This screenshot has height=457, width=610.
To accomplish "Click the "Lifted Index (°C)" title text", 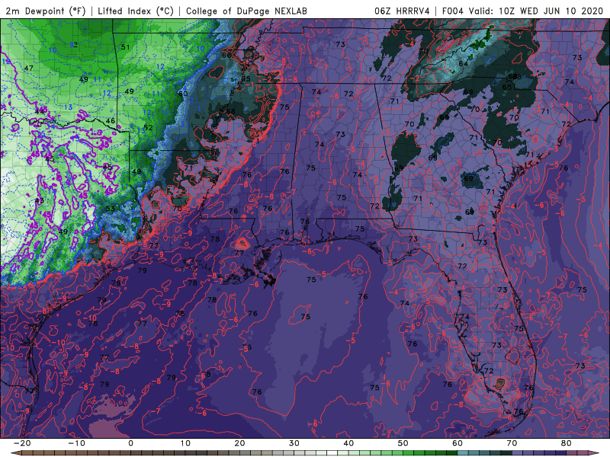I will coord(136,11).
